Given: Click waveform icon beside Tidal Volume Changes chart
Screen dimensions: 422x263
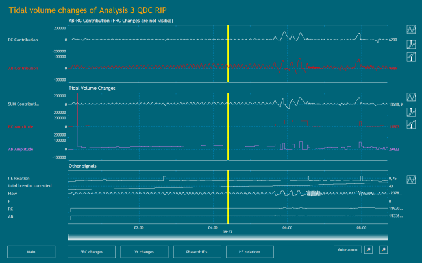Looking at the screenshot, I should (411, 96).
